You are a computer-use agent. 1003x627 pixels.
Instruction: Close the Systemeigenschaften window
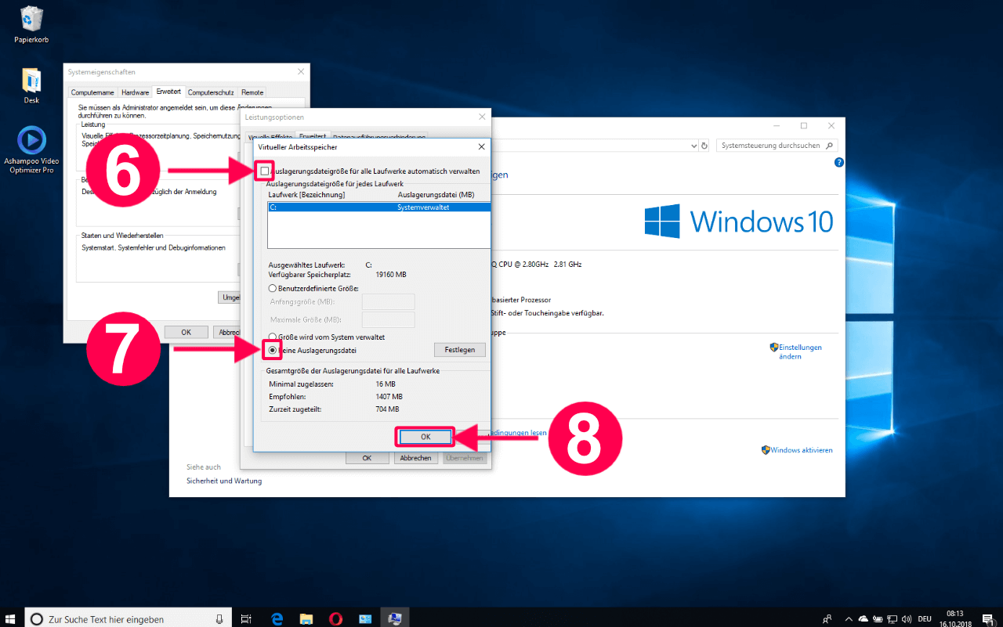pos(301,71)
